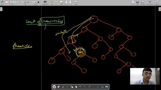Viewport: 161px width, 90px height.
Task: Open the Documents view
Action: tap(143, 2)
